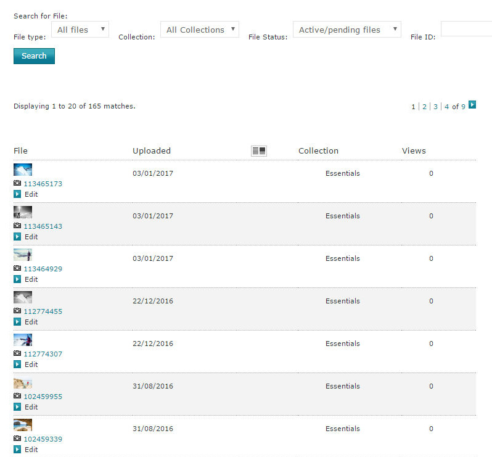Screen dimensions: 492x457
Task: Open thumbnail of file 112774455
Action: point(23,297)
